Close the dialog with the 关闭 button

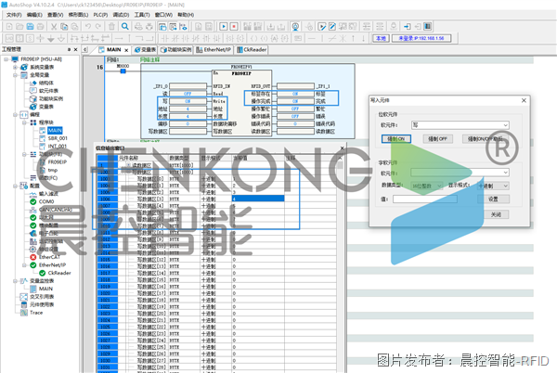(x=494, y=213)
